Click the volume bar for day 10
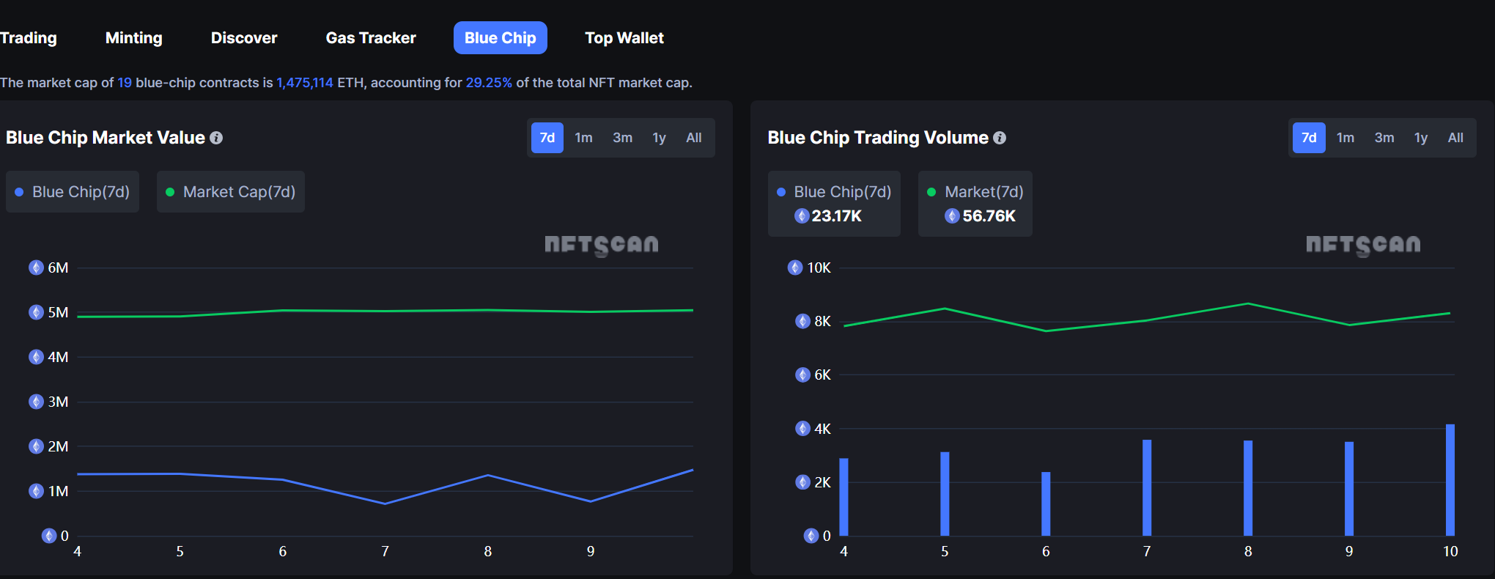 click(x=1450, y=480)
